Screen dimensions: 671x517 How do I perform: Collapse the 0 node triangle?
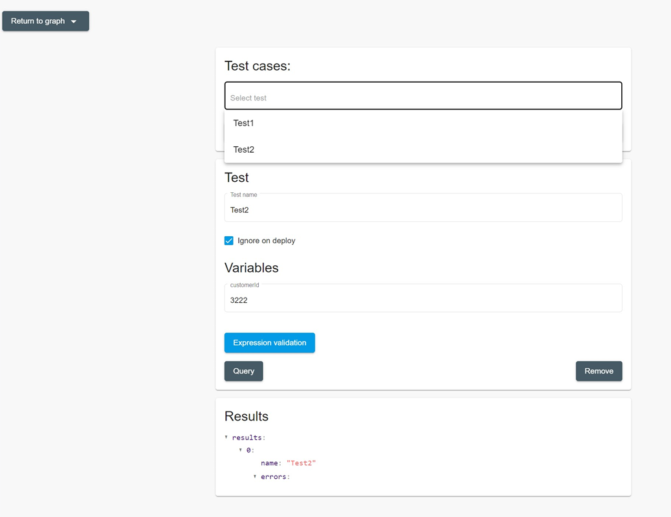click(x=241, y=450)
